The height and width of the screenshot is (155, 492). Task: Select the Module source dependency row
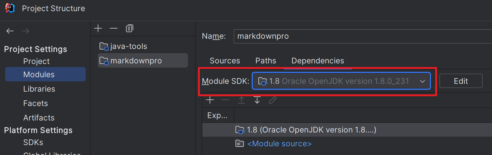347,144
